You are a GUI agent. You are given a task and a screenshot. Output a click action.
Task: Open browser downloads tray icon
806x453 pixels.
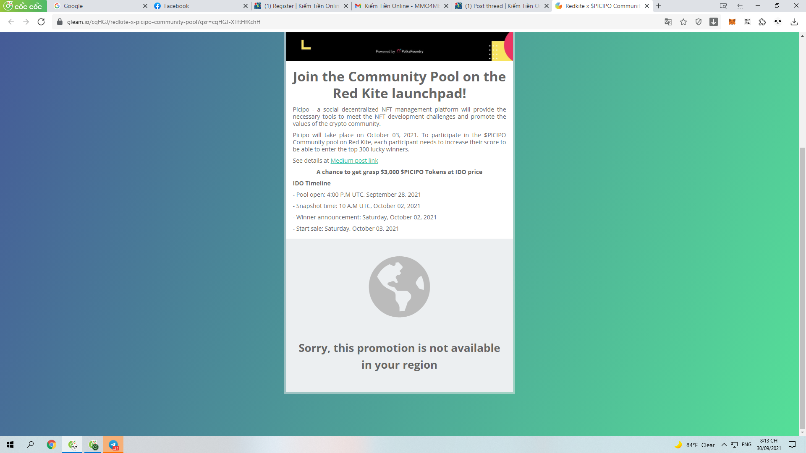coord(794,22)
